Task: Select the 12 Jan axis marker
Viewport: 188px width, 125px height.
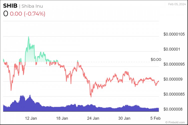Action: 31,118
